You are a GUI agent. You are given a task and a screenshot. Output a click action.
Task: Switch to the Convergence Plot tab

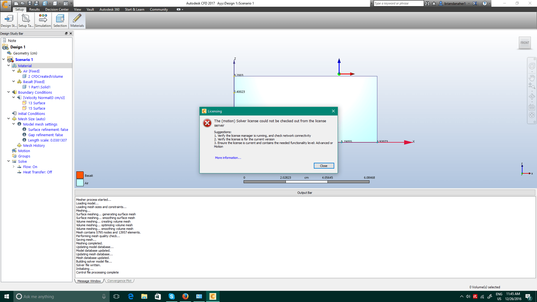click(119, 281)
